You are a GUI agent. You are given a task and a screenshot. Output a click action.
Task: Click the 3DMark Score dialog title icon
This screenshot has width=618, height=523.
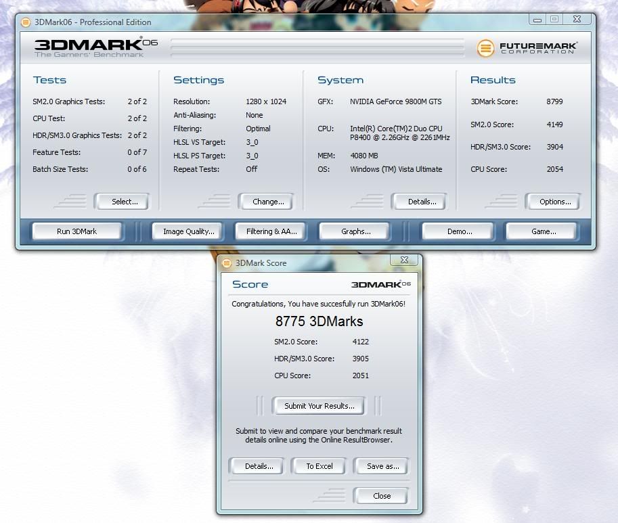coord(227,263)
